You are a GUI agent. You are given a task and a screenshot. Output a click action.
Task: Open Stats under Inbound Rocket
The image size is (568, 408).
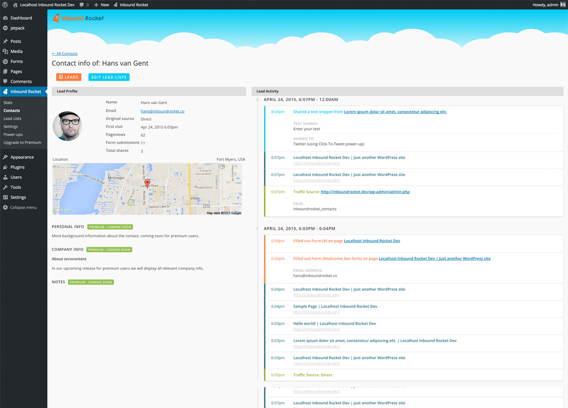point(8,102)
